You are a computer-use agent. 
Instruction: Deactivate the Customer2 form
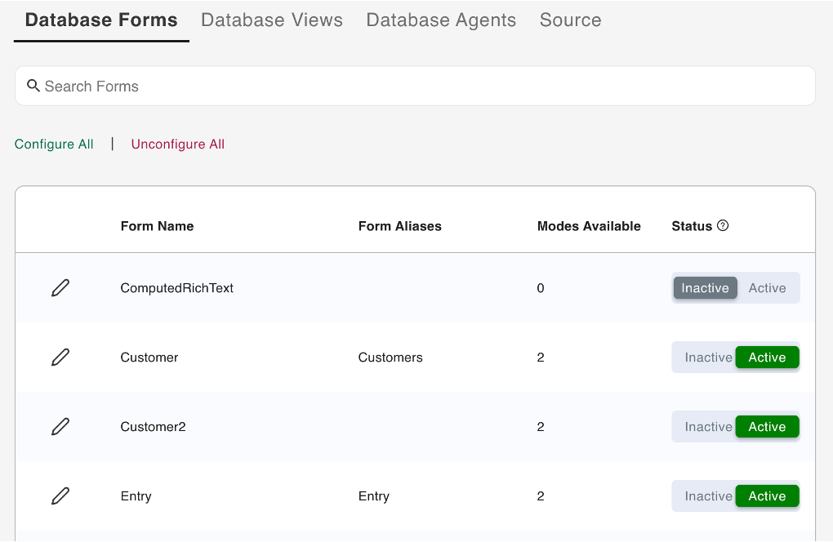click(x=707, y=427)
